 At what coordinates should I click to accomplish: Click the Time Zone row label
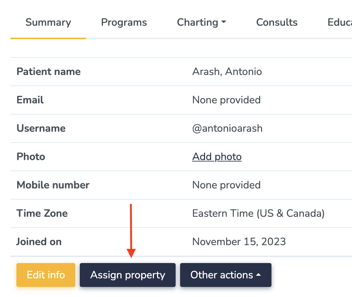pos(42,213)
